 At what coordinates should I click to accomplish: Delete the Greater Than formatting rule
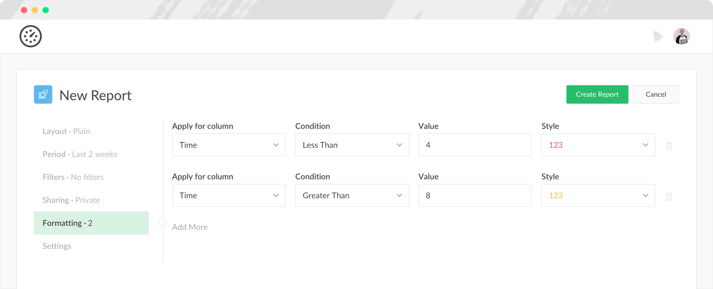[669, 196]
